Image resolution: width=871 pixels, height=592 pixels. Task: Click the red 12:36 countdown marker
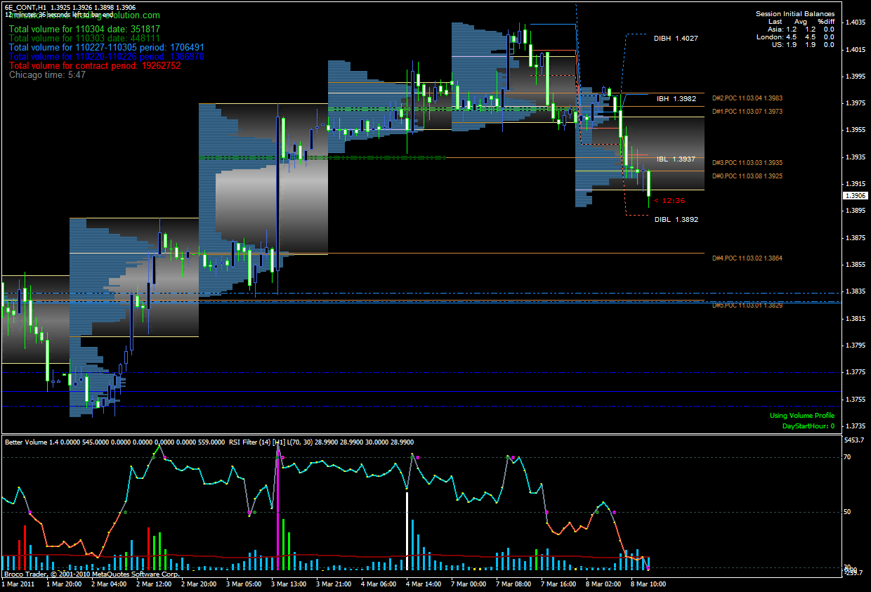coord(669,201)
